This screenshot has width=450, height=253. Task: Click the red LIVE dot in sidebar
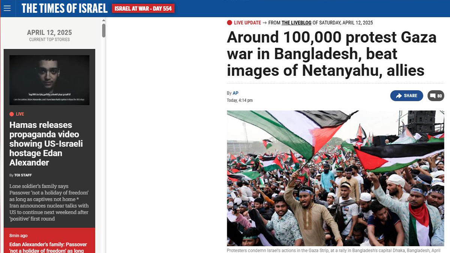(x=12, y=114)
